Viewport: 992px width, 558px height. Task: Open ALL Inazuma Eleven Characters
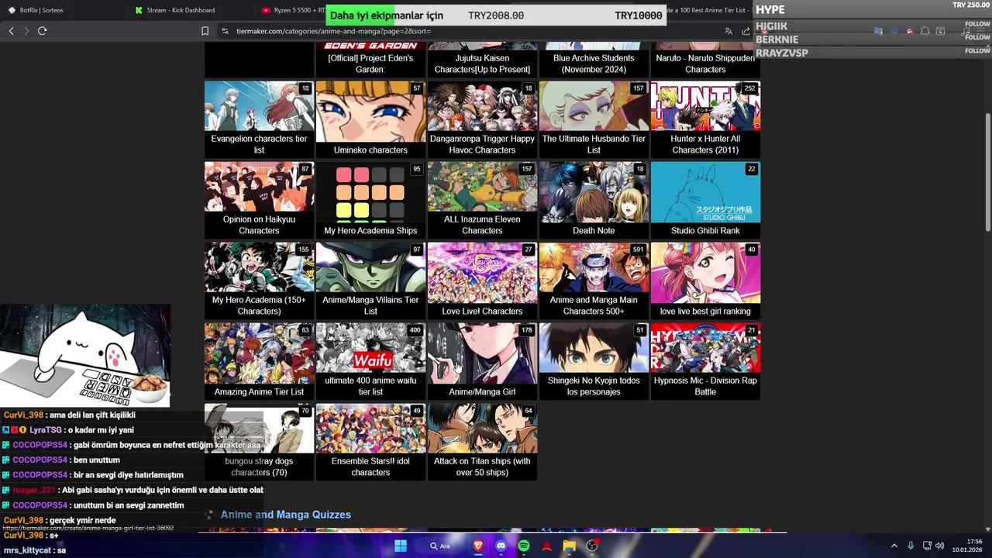click(x=482, y=201)
